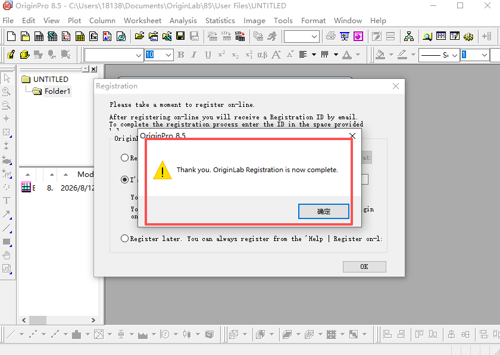Expand the Scatter plot type dropdown arrow
This screenshot has height=355, width=500.
pyautogui.click(x=43, y=334)
